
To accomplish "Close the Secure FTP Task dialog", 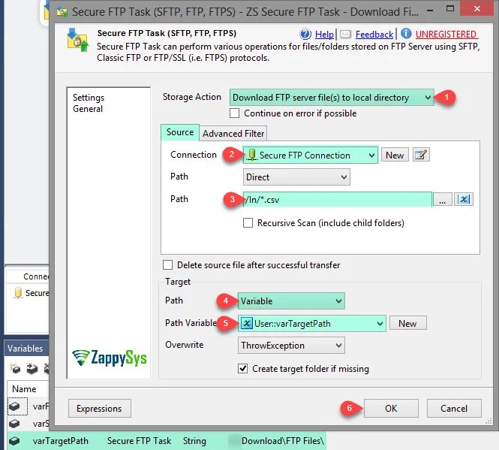I will click(x=476, y=8).
